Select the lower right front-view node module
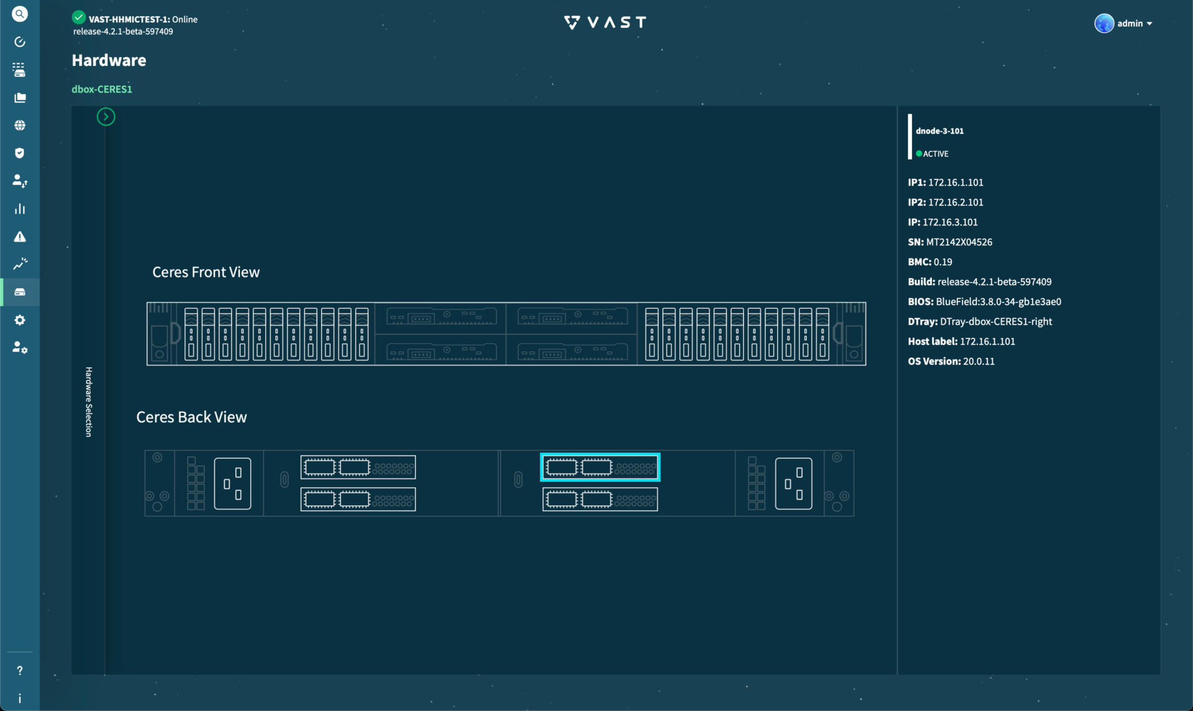1193x711 pixels. (572, 352)
